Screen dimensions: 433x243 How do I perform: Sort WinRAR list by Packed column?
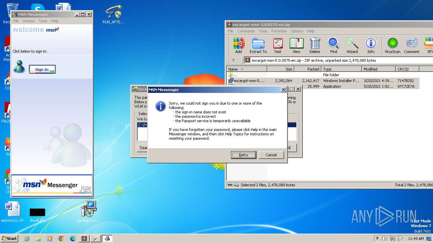307,69
